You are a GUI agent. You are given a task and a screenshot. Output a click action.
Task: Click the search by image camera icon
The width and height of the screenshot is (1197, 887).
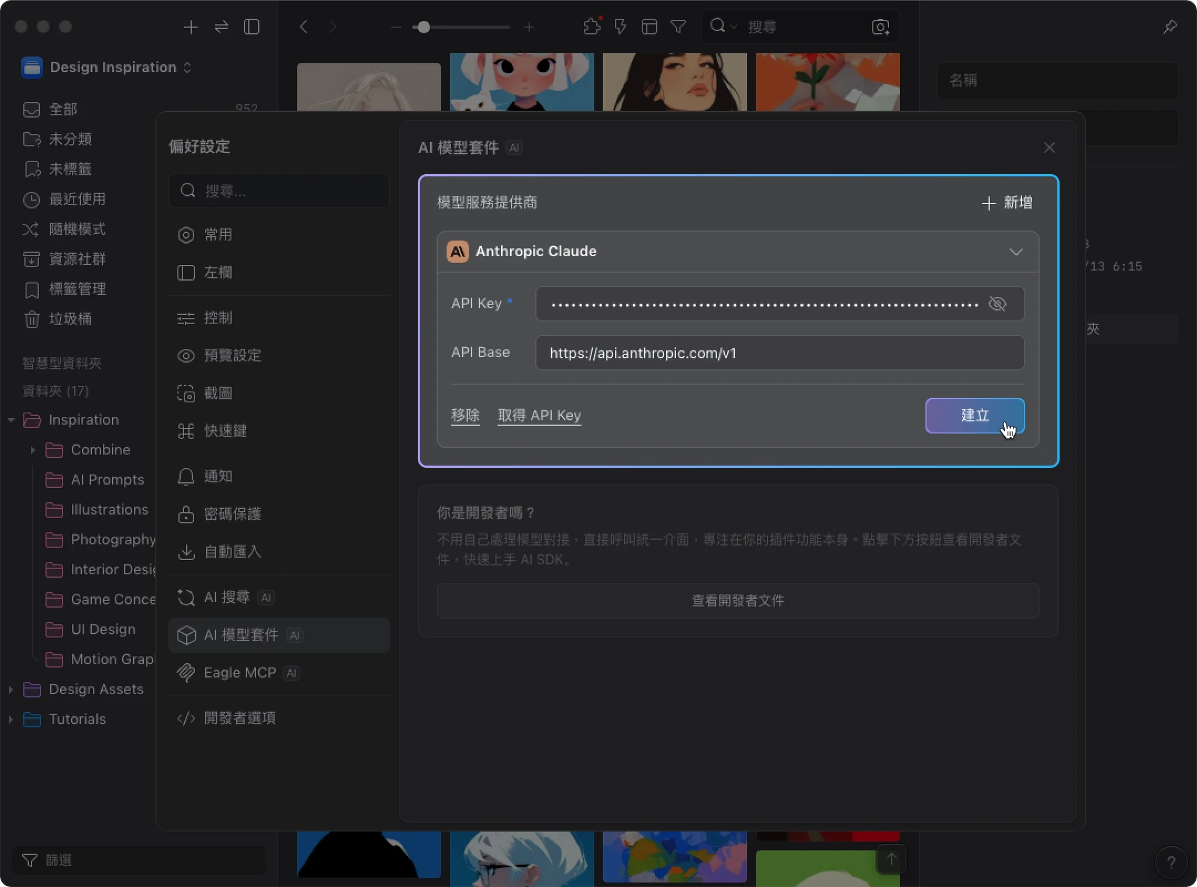click(x=880, y=27)
